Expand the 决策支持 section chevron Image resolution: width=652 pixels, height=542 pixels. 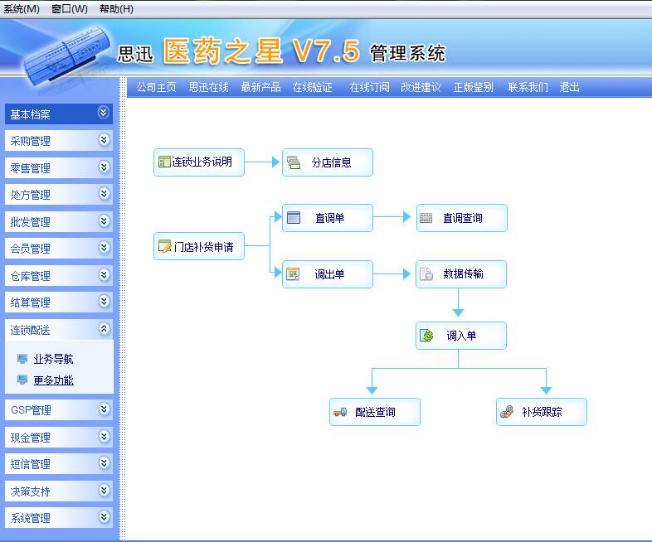point(104,490)
